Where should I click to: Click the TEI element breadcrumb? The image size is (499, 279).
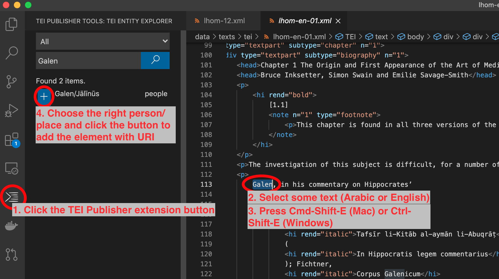coord(346,37)
